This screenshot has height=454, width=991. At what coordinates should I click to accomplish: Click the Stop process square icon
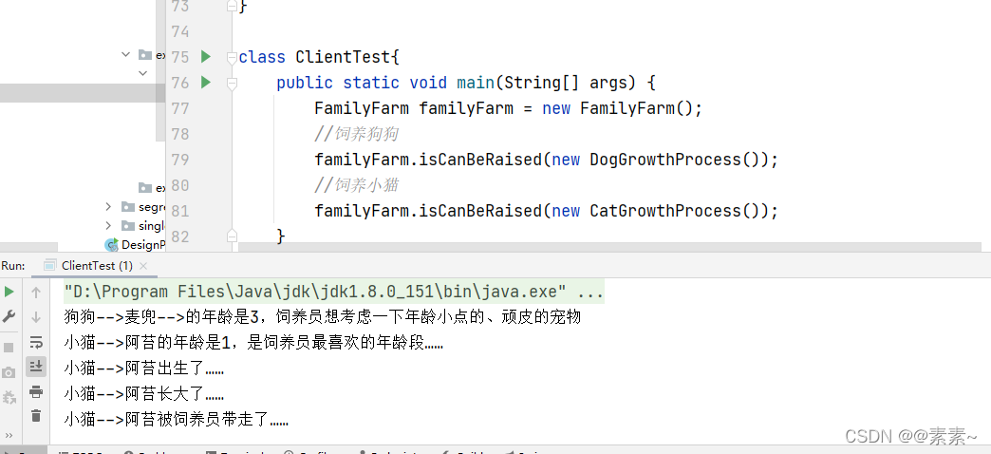[x=9, y=348]
